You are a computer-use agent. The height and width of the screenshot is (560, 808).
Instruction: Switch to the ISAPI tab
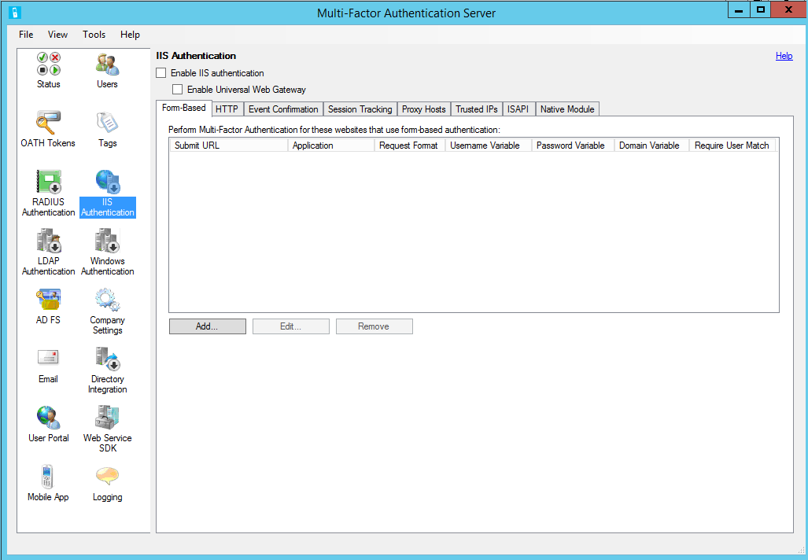click(x=518, y=109)
